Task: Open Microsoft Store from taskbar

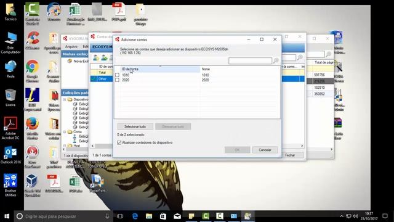Action: [x=163, y=216]
